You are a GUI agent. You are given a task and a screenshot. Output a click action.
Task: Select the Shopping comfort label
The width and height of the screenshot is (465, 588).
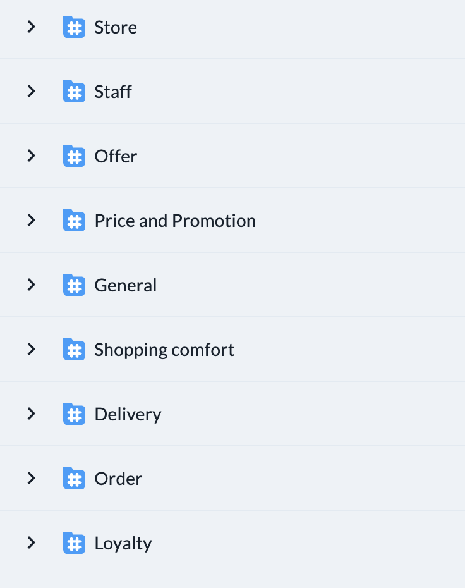pos(164,350)
